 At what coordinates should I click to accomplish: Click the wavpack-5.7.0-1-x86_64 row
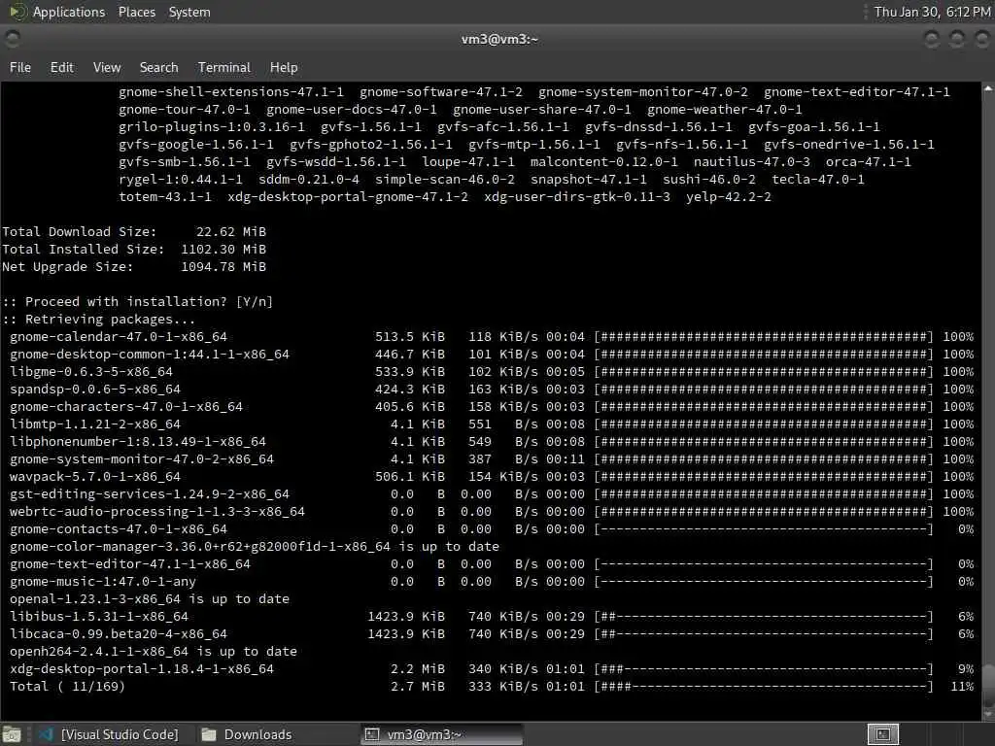(x=491, y=476)
